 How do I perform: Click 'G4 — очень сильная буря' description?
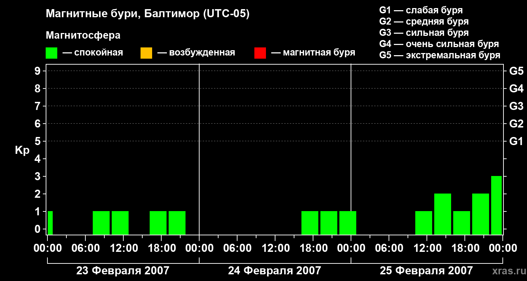[x=439, y=44]
